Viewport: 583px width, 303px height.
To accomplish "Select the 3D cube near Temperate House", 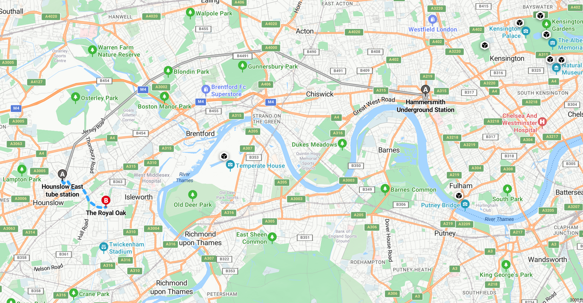I will [224, 156].
